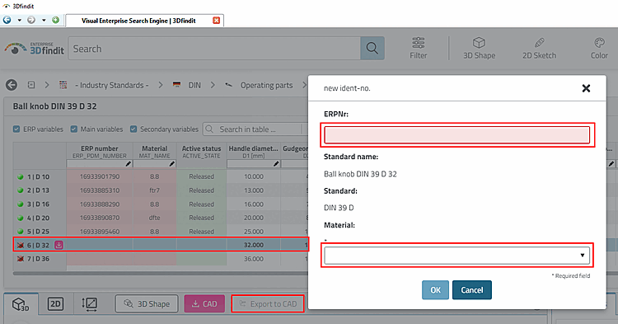The width and height of the screenshot is (618, 324).
Task: Click Cancel in the ident-no. dialog
Action: 472,290
